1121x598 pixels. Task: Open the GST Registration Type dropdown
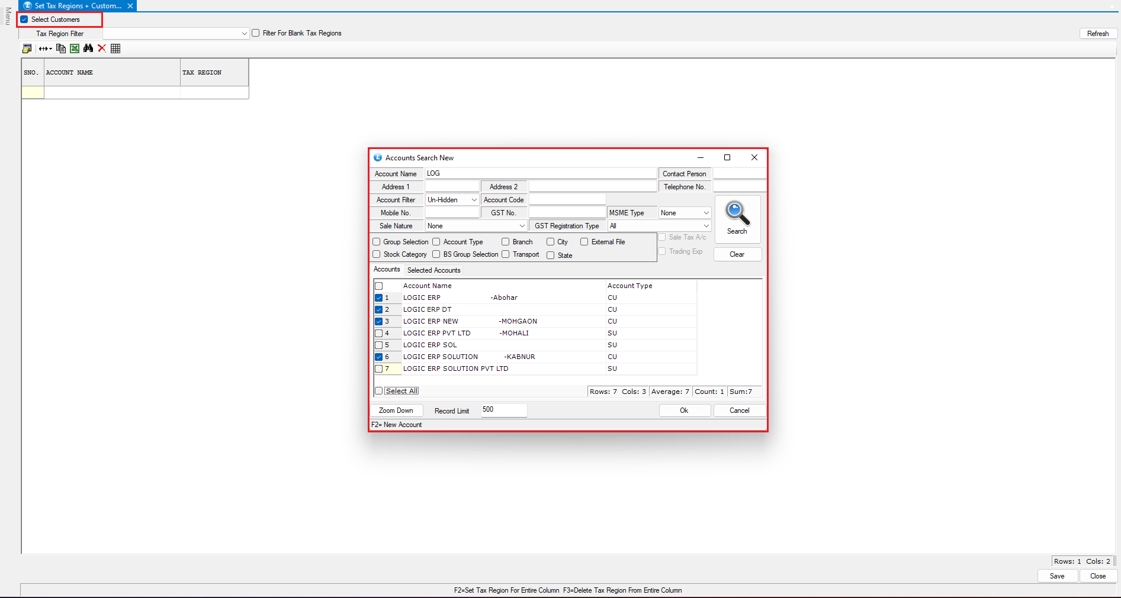pos(706,226)
